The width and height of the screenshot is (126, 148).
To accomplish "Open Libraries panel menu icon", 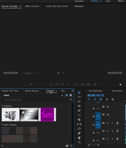I will 56,91.
